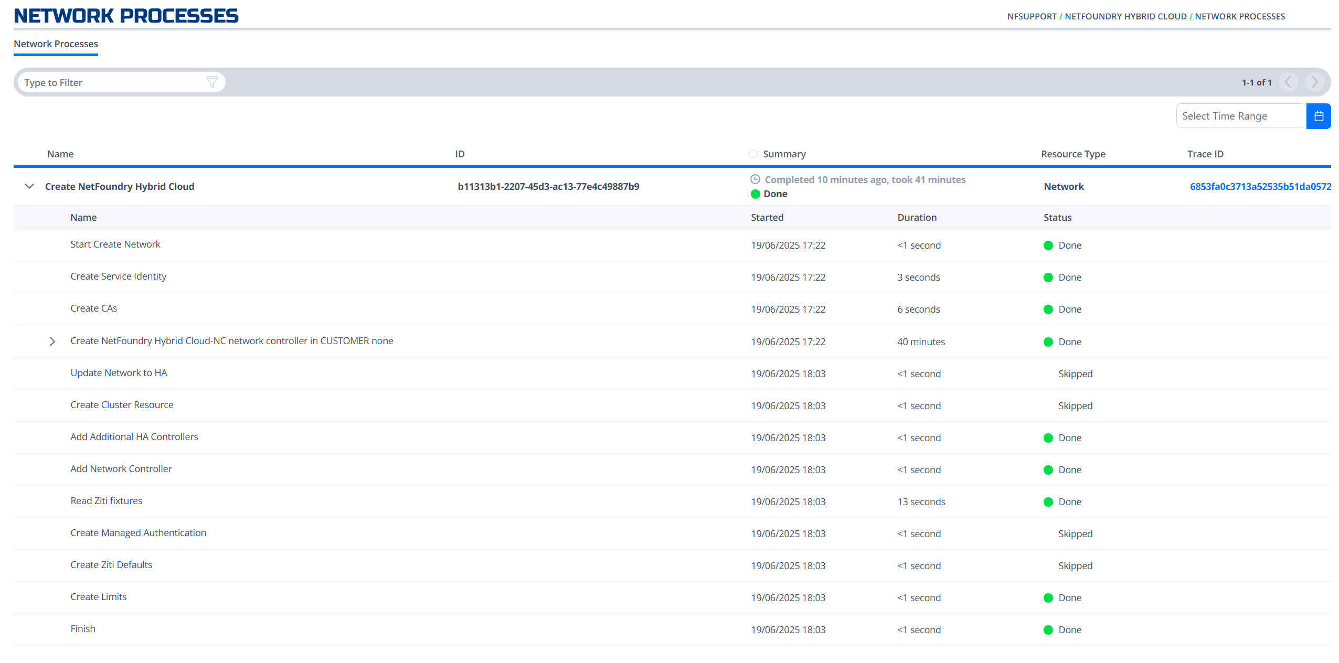Open the NFSUPPORT breadcrumb link

pyautogui.click(x=1032, y=16)
